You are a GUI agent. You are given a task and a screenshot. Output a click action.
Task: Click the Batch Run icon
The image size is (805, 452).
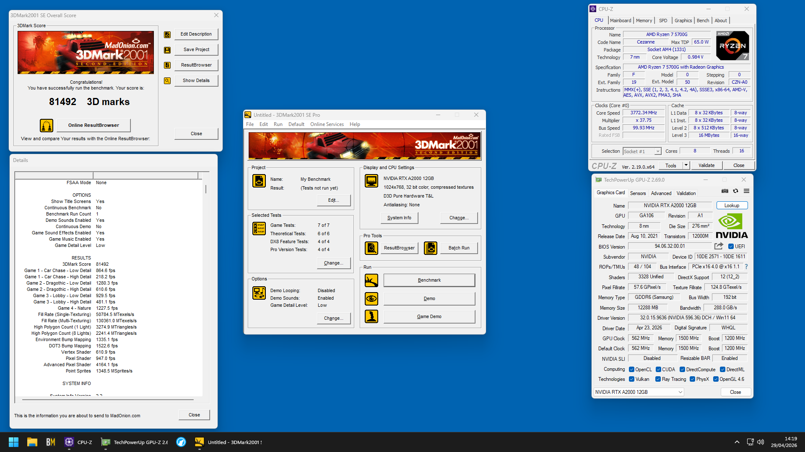pos(431,248)
